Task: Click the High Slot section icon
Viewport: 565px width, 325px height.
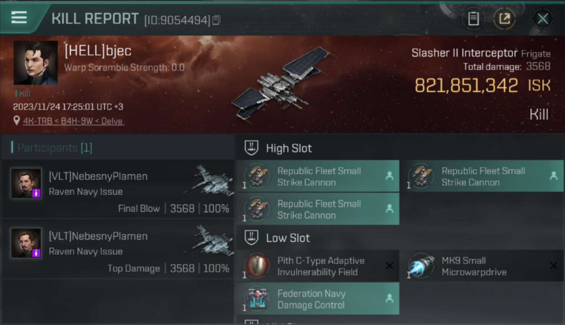Action: click(x=252, y=148)
